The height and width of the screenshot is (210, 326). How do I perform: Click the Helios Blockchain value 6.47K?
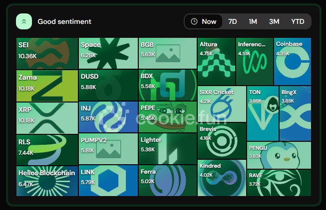(x=26, y=184)
